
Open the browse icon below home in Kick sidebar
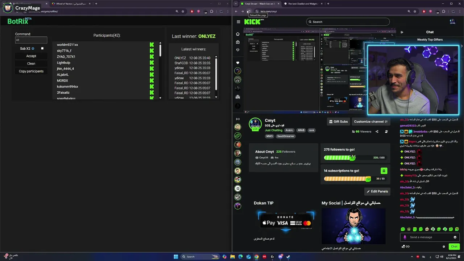(x=238, y=42)
